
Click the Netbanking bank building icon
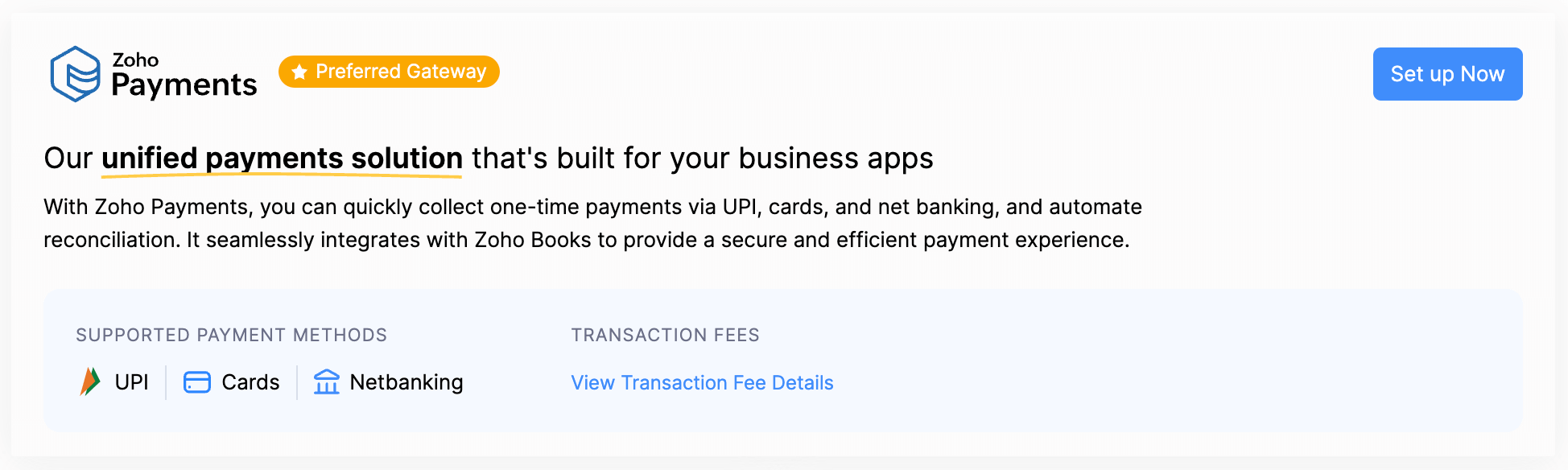[x=327, y=382]
